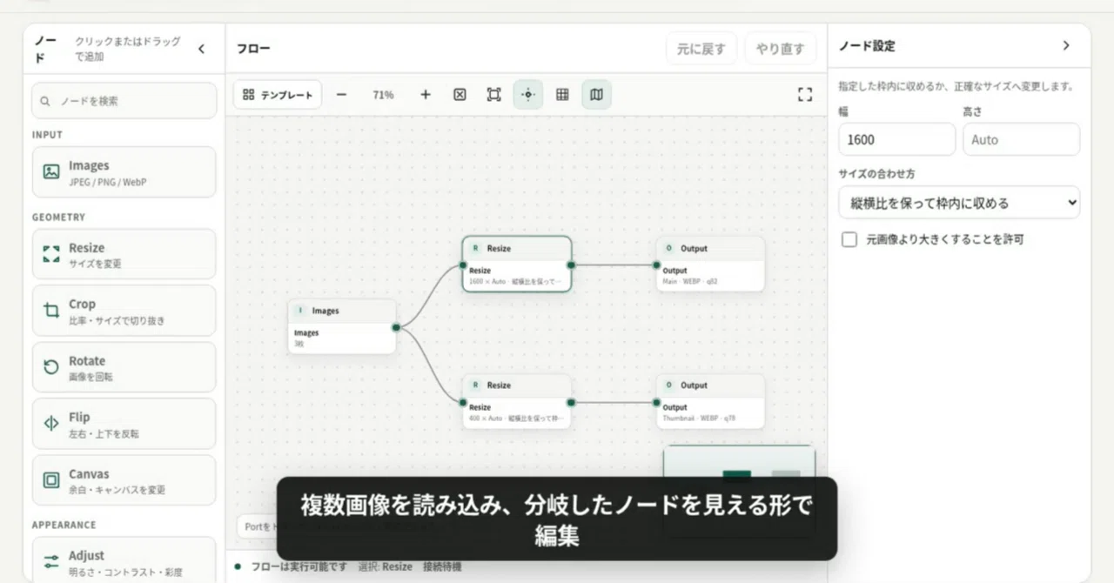Add a Rotate node from the palette
1114x583 pixels.
click(124, 367)
